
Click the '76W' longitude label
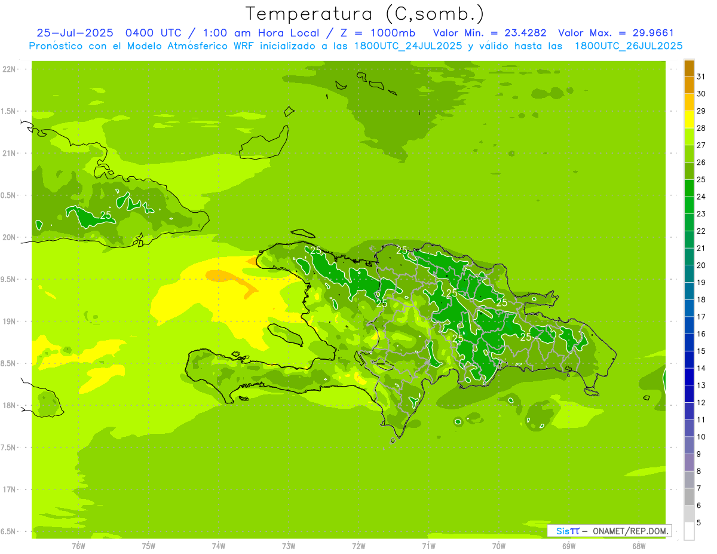78,546
